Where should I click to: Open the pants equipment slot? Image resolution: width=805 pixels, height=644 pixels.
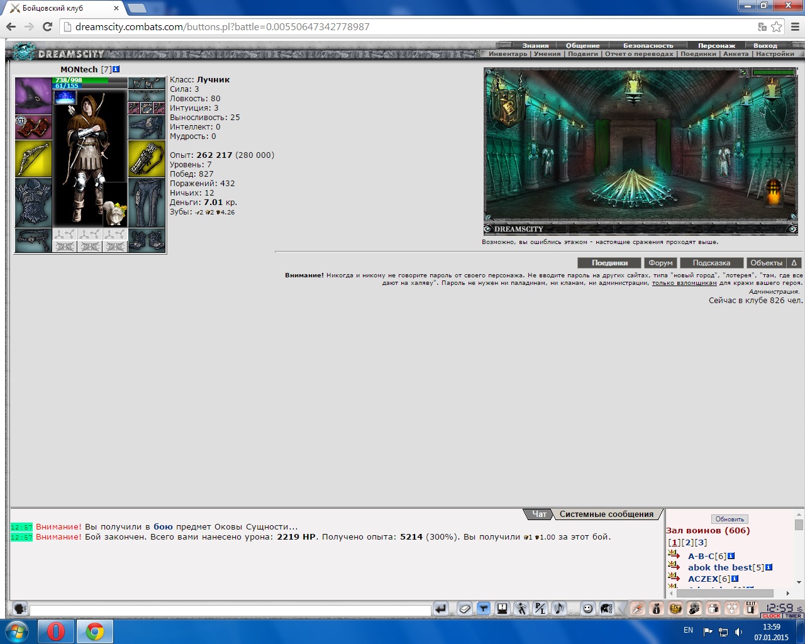click(x=147, y=203)
